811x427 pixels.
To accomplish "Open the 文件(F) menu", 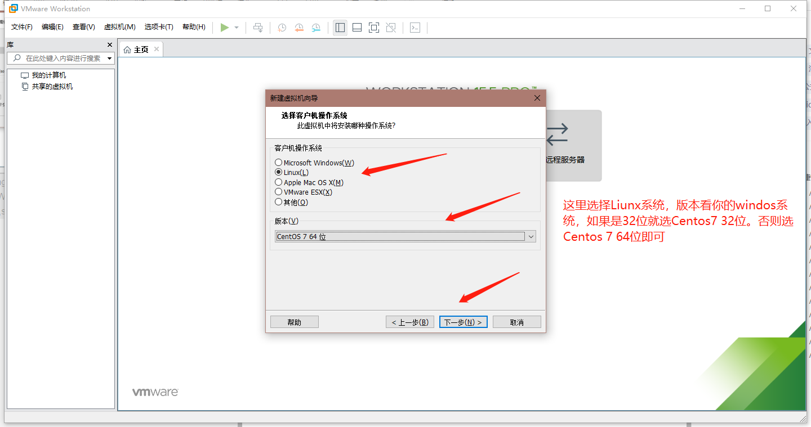I will pyautogui.click(x=22, y=27).
